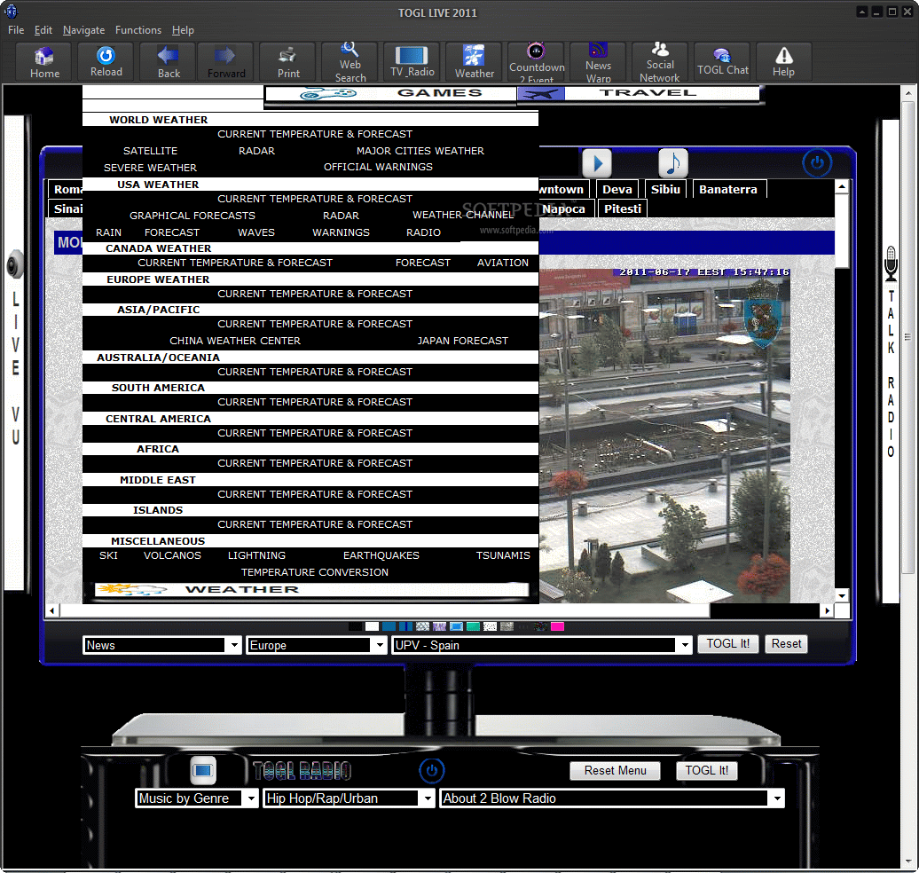Image resolution: width=919 pixels, height=873 pixels.
Task: Open the Help menu in menu bar
Action: click(183, 30)
